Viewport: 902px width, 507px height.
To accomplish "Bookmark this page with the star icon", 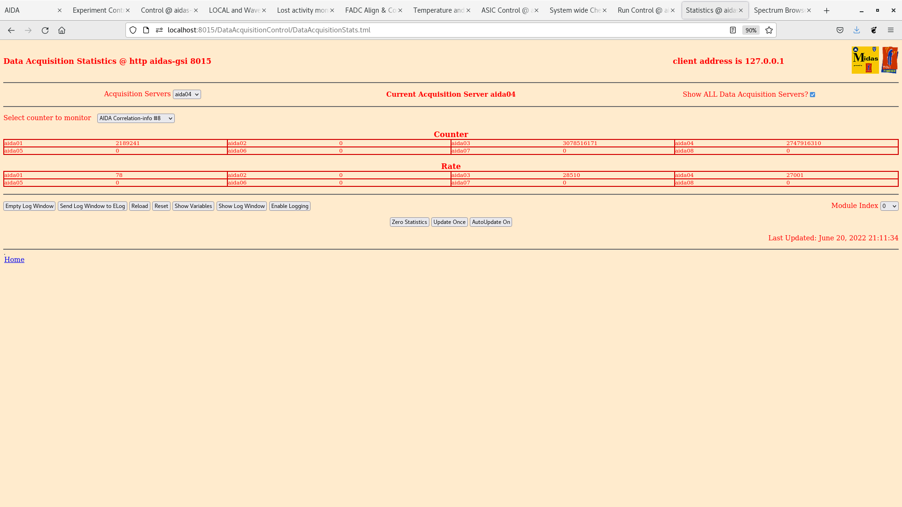I will tap(769, 30).
